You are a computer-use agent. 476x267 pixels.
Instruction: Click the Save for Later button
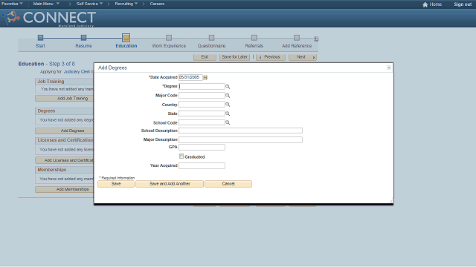(235, 57)
